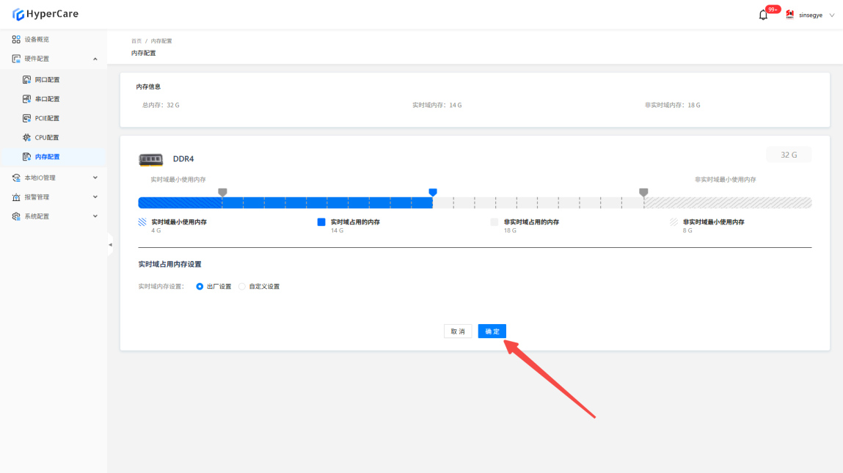This screenshot has height=473, width=843.
Task: Click the 4 G legend value
Action: [x=156, y=230]
